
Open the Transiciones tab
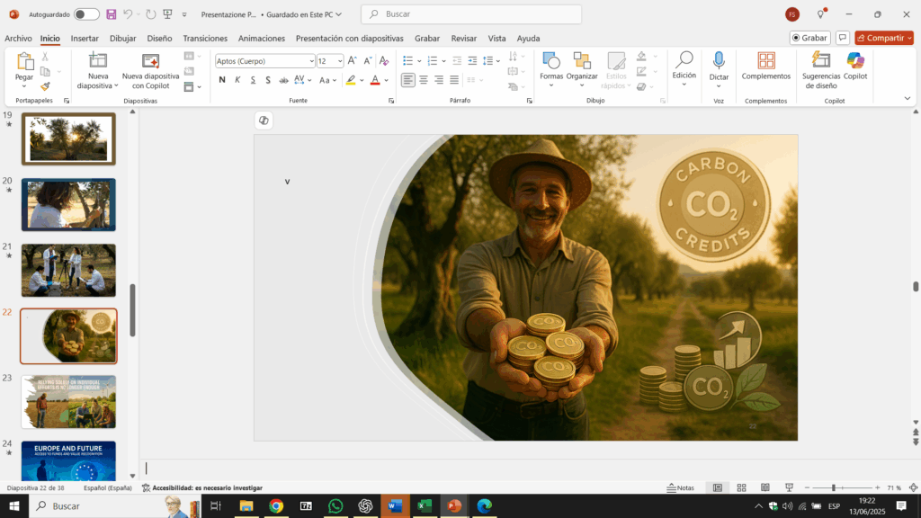point(205,39)
